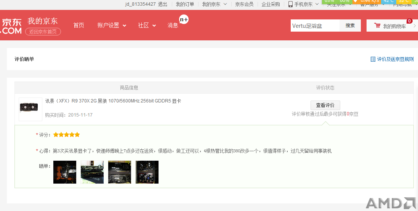Open the second review photo
Viewport: 418px width, 211px height.
pos(92,172)
